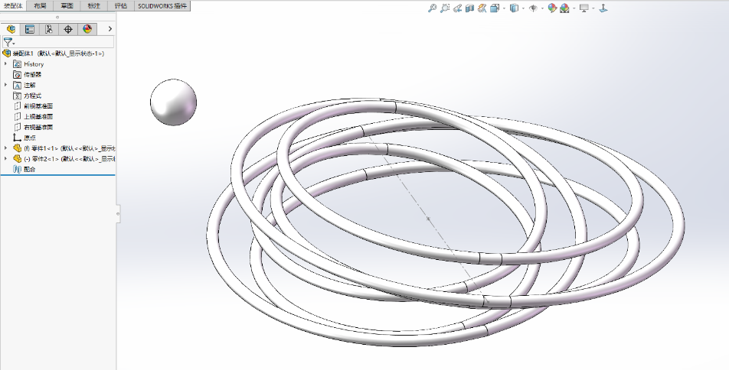Switch to the PropertyManager panel tab

30,29
